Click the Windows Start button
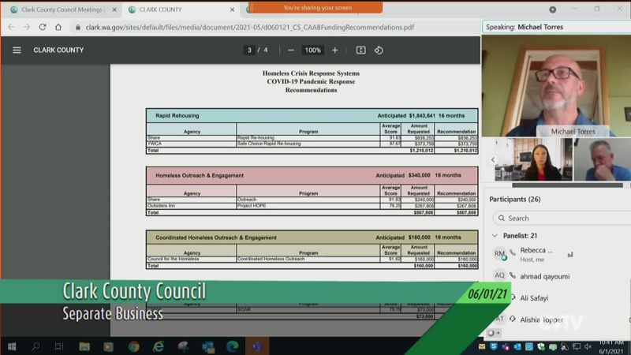The height and width of the screenshot is (355, 631). (12, 346)
